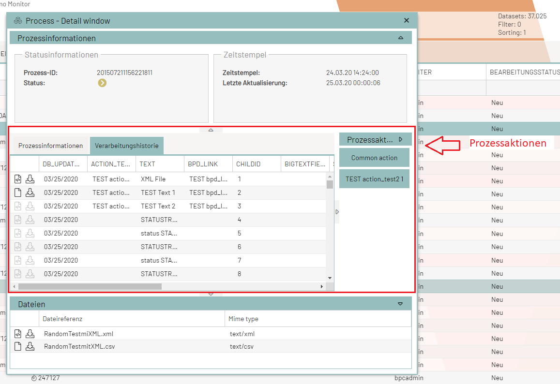560x384 pixels.
Task: Close the Process Detail window
Action: pyautogui.click(x=407, y=20)
